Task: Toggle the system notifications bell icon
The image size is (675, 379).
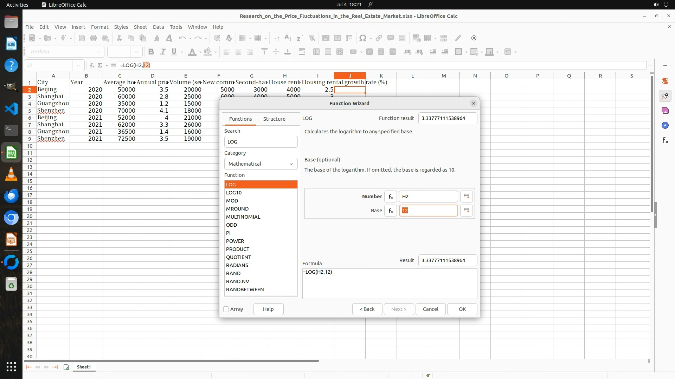Action: 371,5
